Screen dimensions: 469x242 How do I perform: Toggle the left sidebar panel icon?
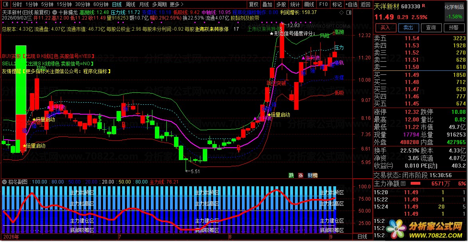(x=6, y=4)
